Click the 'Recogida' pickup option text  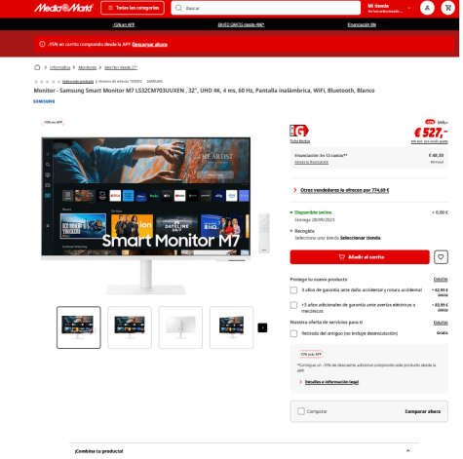[304, 231]
